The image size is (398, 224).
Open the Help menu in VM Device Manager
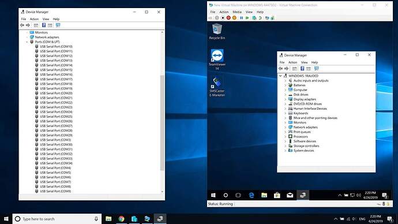[x=314, y=62]
